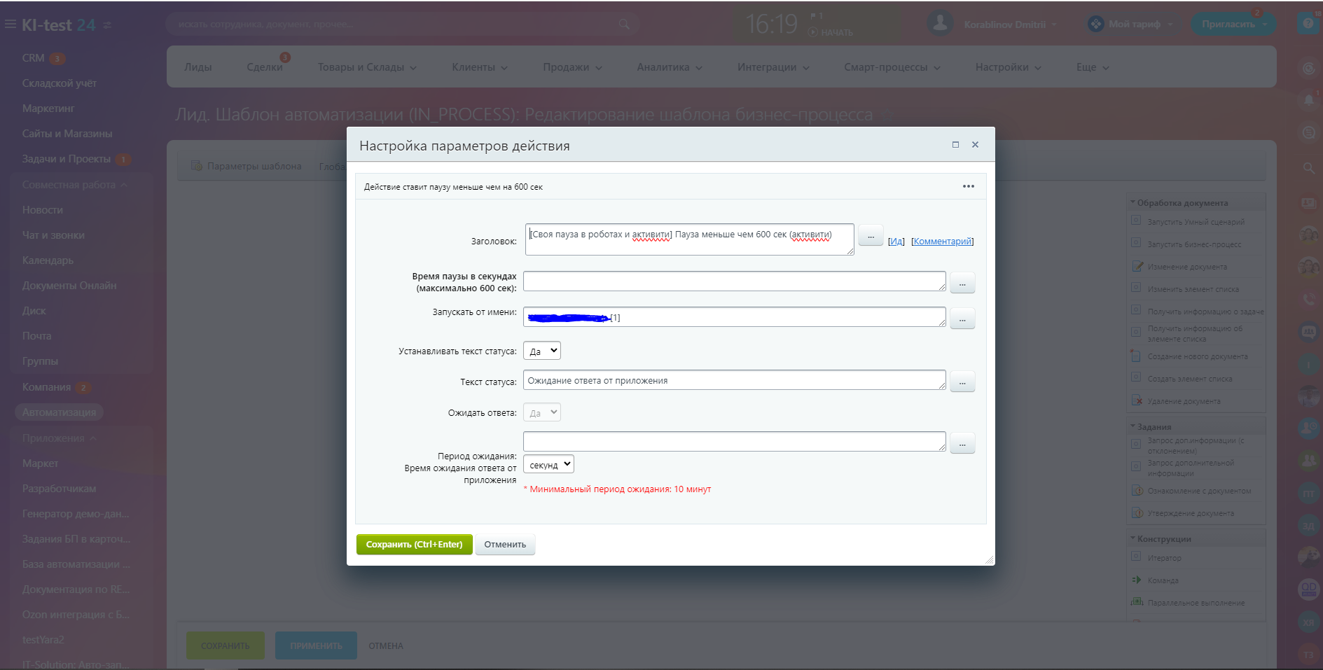Open value picker for Заголовок field

point(871,236)
